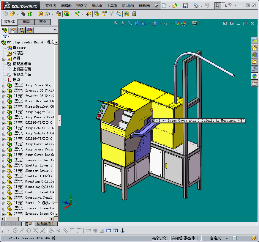Select the 布局 tab
This screenshot has width=259, height=242.
point(26,22)
